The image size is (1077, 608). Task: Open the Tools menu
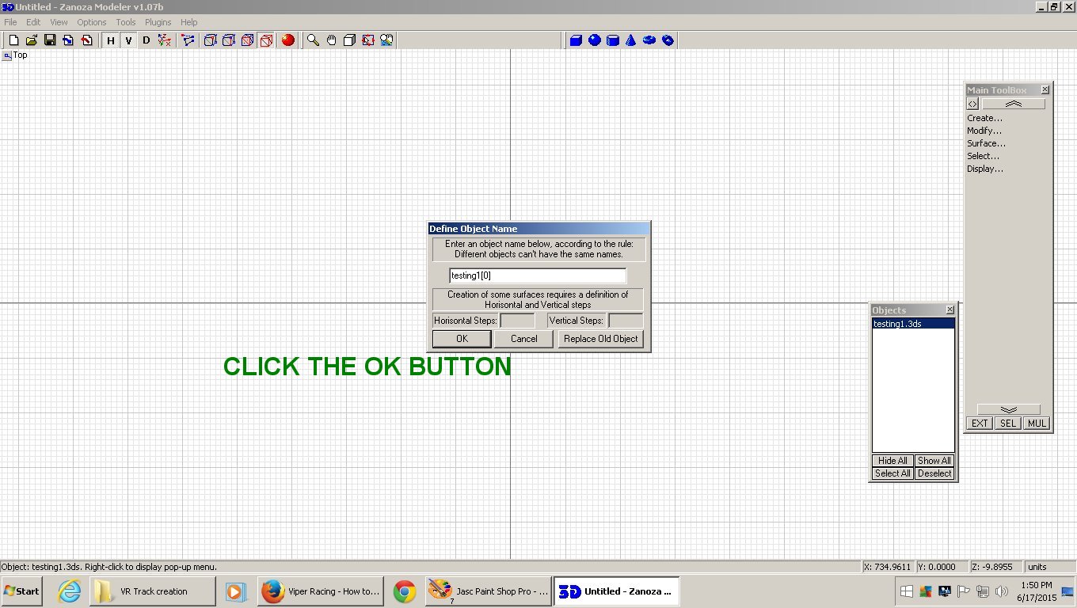point(126,22)
